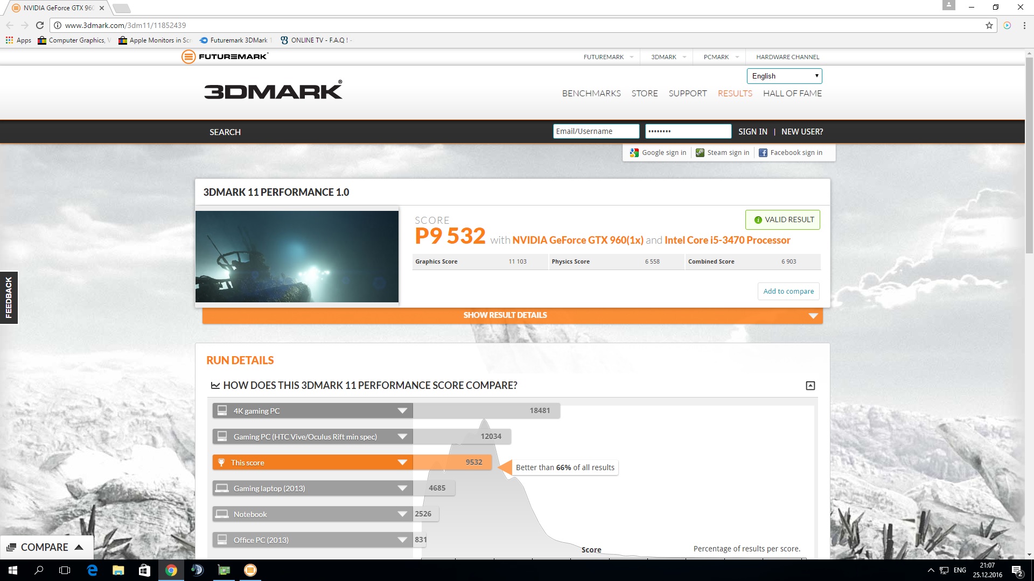Screen dimensions: 1034x581
Task: Collapse the score comparison panel toggle
Action: tap(810, 386)
